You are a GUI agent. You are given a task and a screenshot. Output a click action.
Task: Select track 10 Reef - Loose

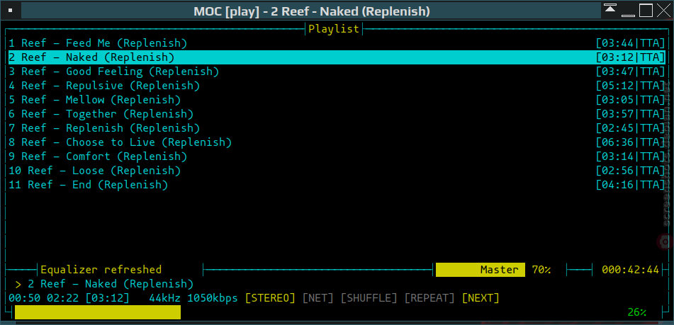337,171
